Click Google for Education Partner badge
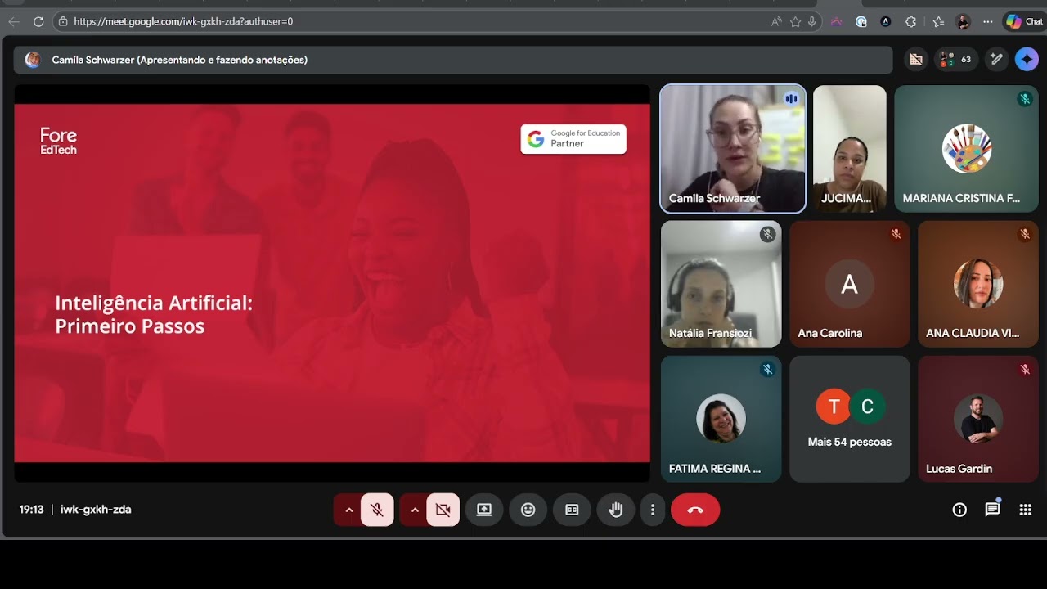This screenshot has height=589, width=1047. point(573,139)
